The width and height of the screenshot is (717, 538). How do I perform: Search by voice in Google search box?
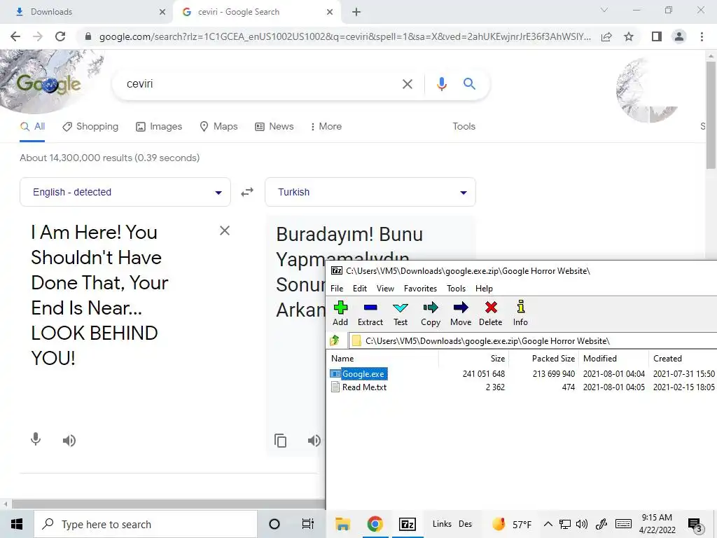[441, 84]
